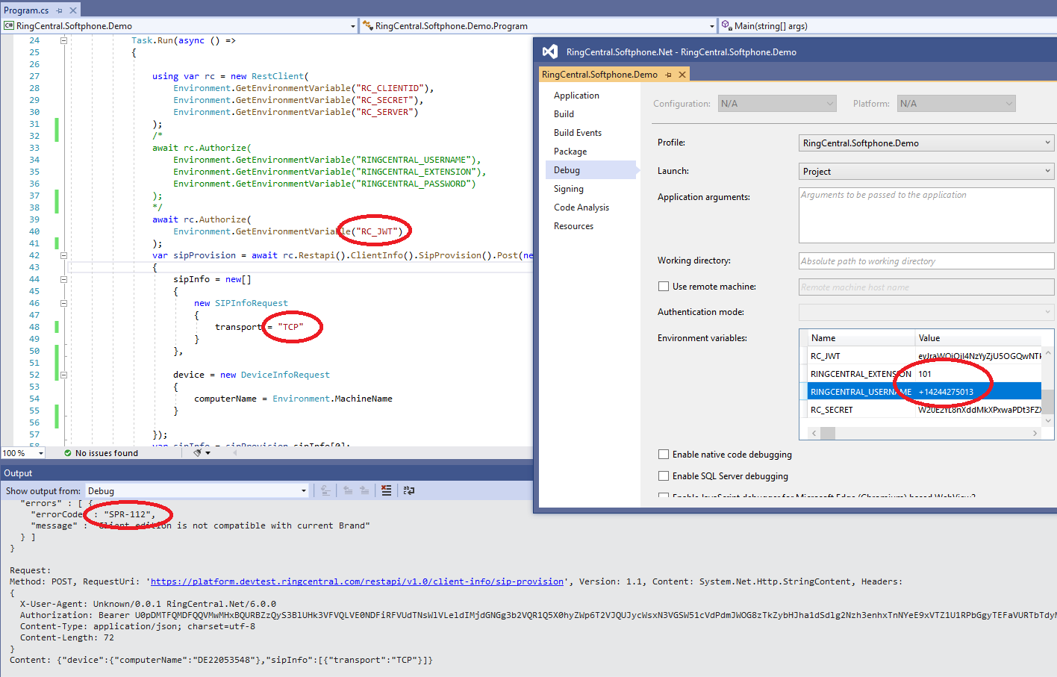Open the Resources properties page
The image size is (1057, 677).
[x=573, y=226]
